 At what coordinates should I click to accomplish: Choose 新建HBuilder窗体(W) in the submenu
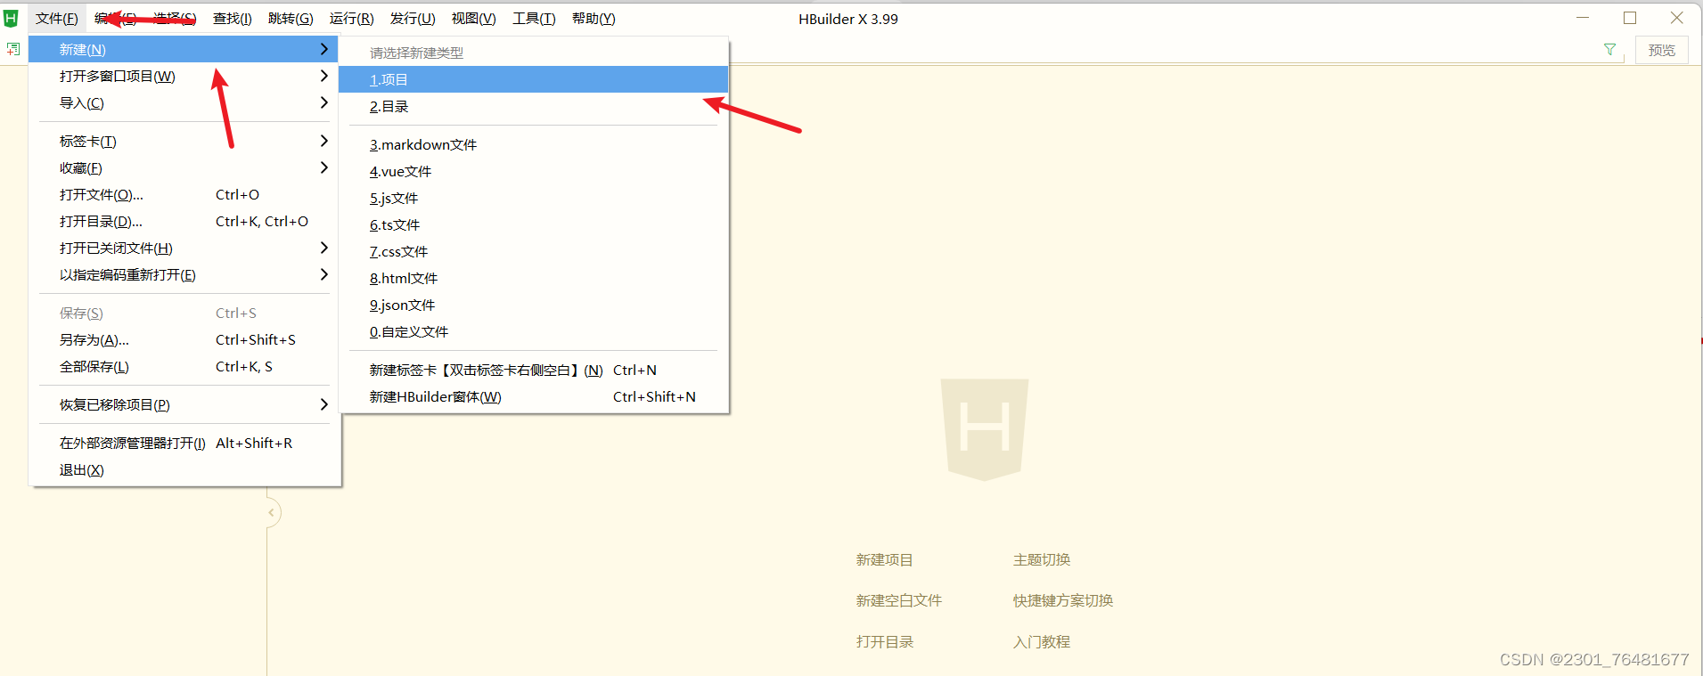pyautogui.click(x=534, y=397)
